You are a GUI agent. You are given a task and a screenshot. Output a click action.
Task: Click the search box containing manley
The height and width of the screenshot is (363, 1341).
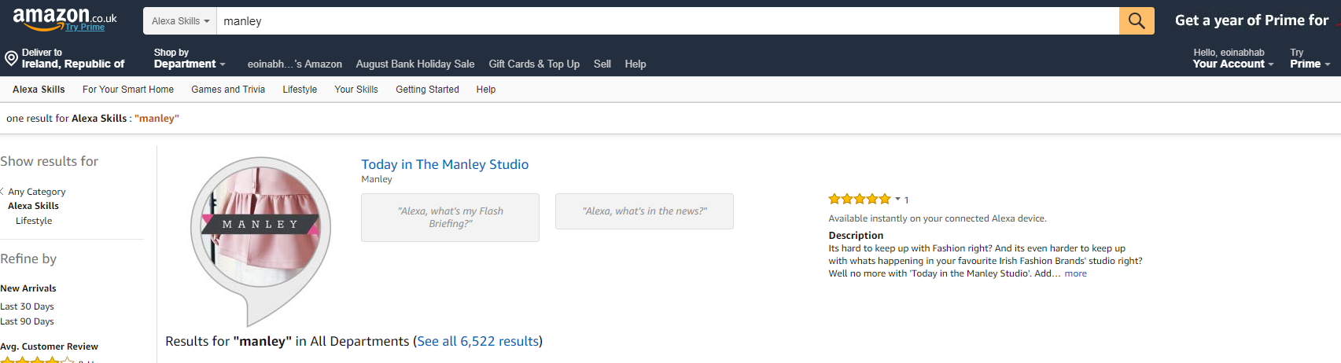667,21
